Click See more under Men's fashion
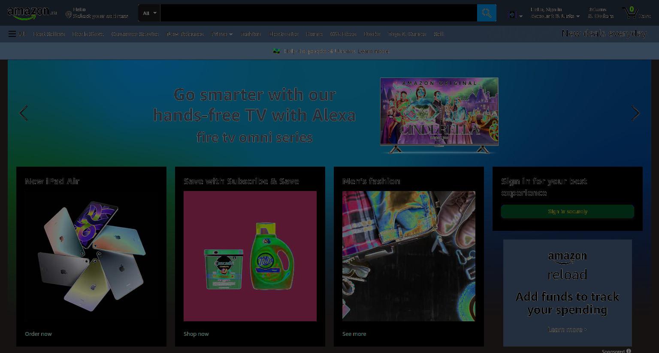 click(x=354, y=334)
